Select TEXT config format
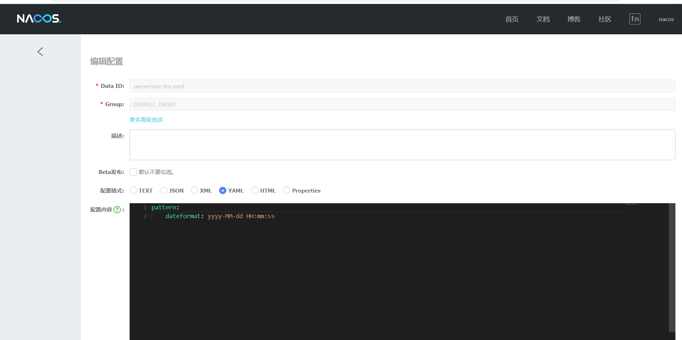Image resolution: width=682 pixels, height=340 pixels. (x=134, y=190)
